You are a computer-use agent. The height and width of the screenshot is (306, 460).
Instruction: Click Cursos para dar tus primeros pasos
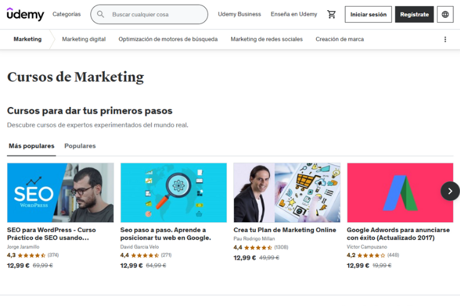(90, 111)
